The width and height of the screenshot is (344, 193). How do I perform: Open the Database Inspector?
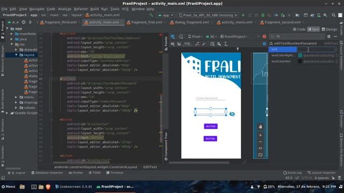47,173
